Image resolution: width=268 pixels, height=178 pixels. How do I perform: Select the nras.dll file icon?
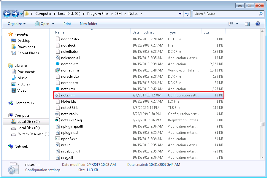click(x=58, y=145)
